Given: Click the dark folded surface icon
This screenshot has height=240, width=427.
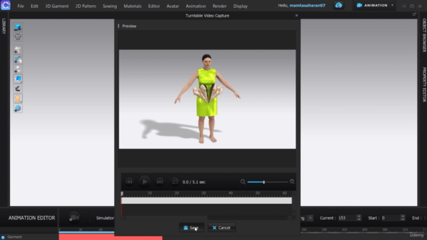Looking at the screenshot, I should (x=18, y=89).
